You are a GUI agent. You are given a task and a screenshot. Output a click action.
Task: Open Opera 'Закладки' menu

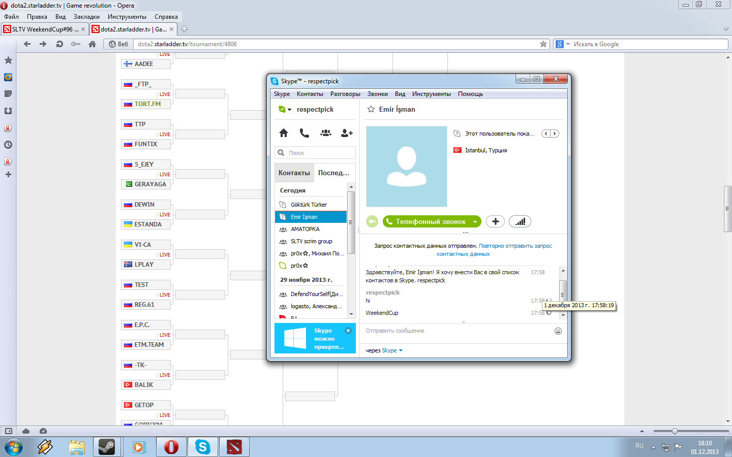[86, 17]
